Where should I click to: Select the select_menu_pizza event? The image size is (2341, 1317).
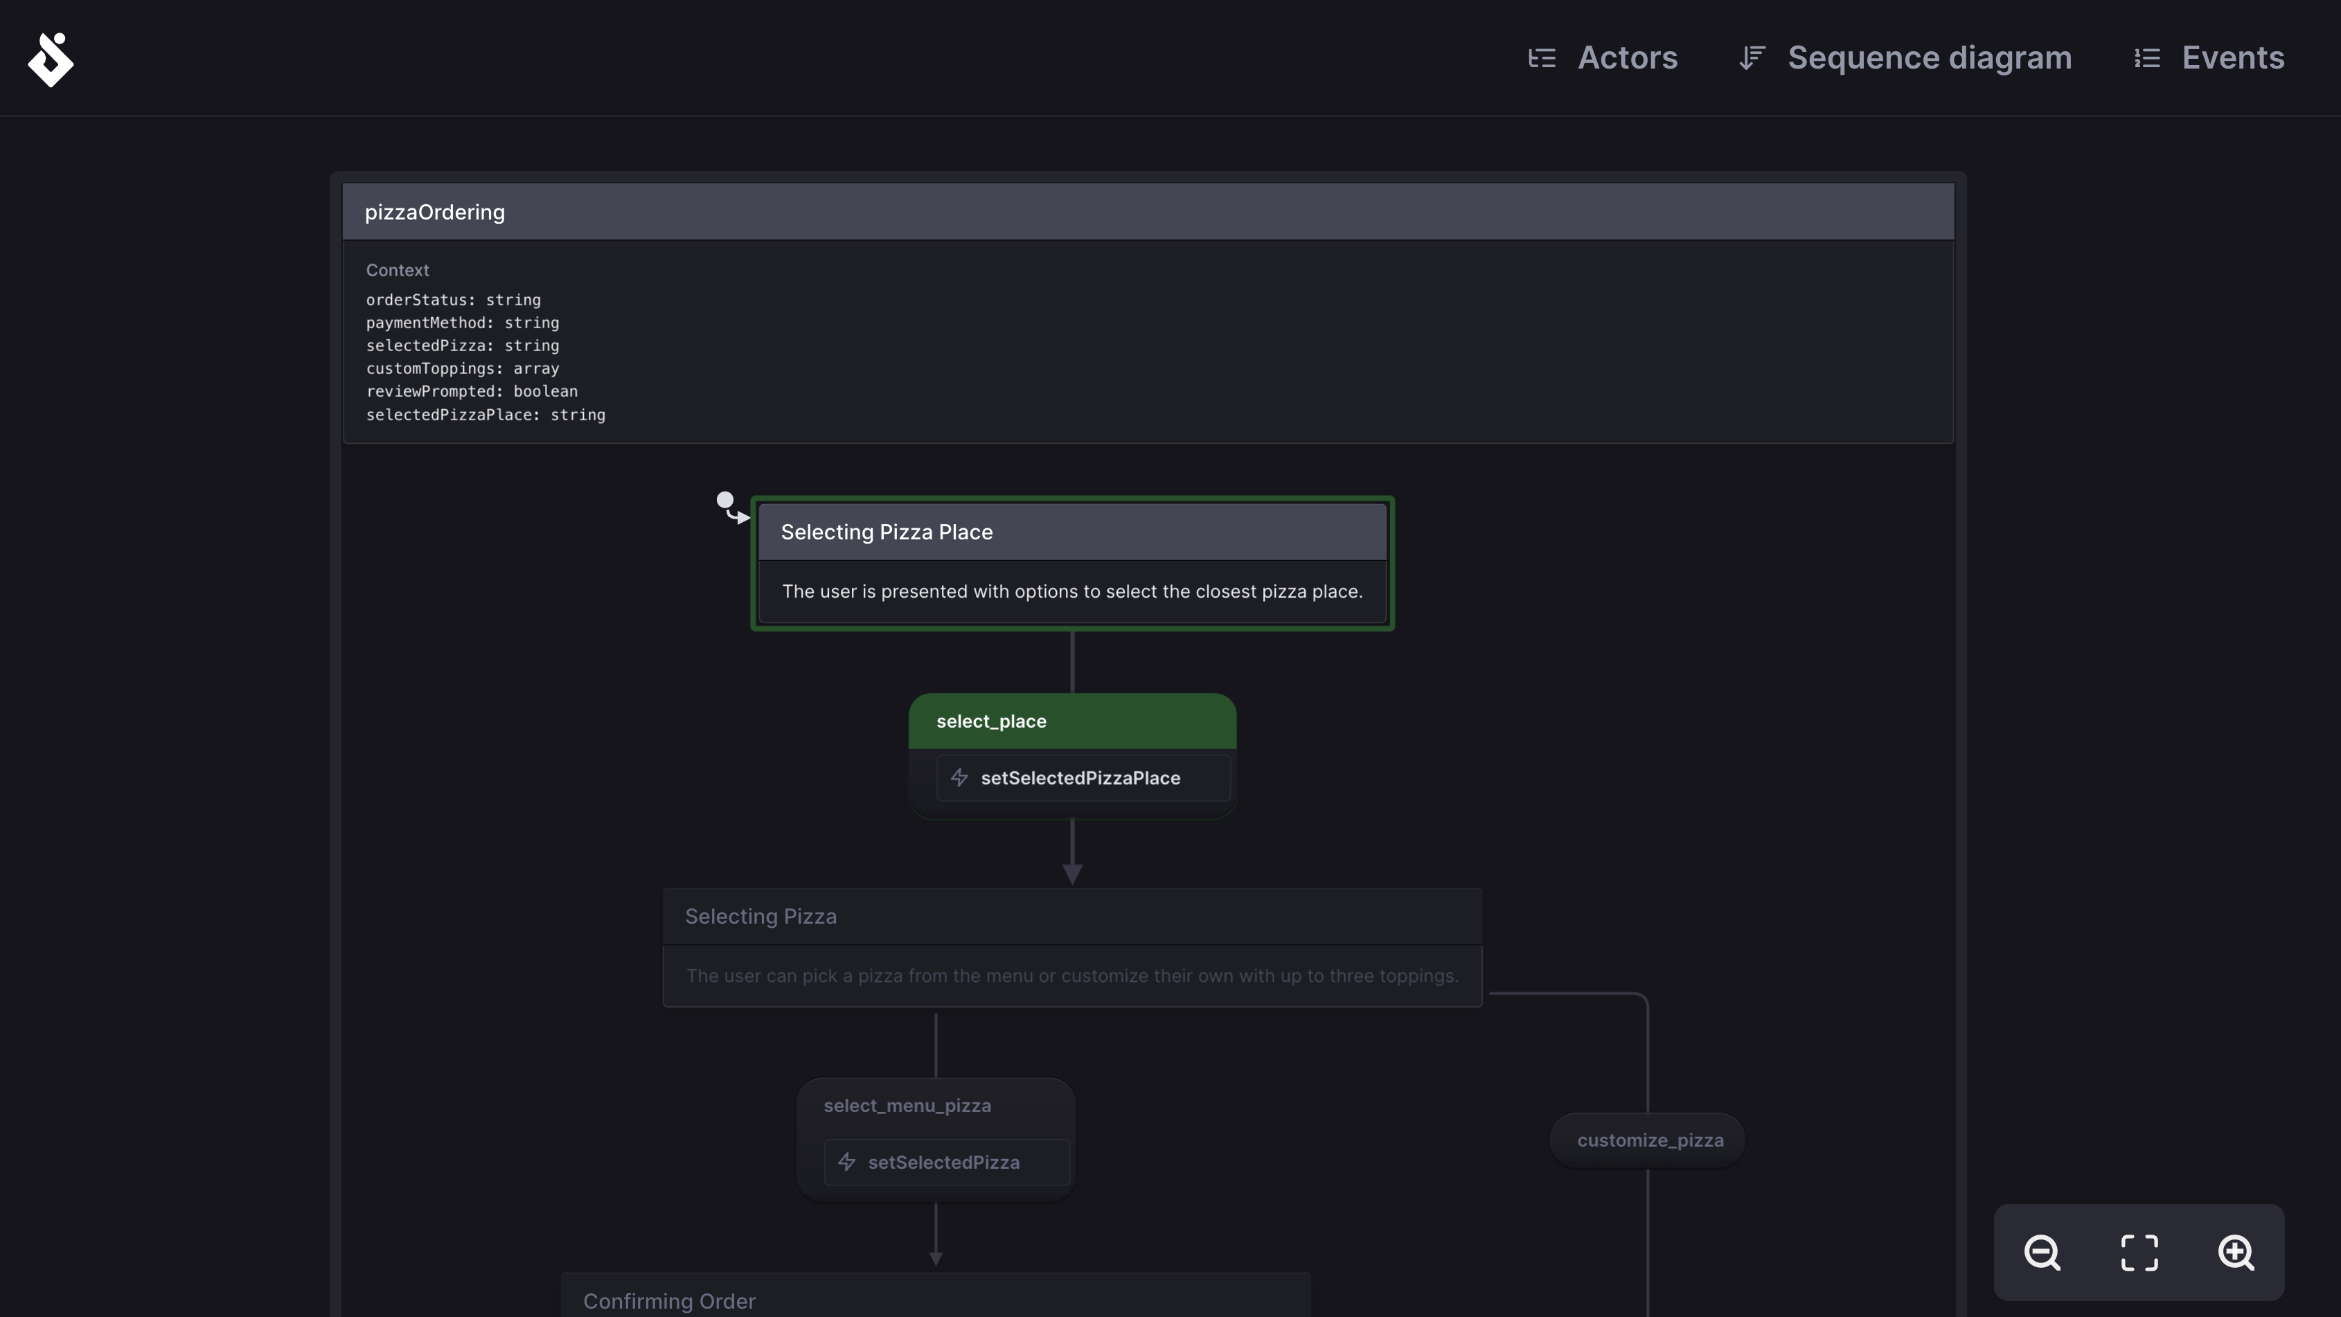coord(907,1104)
